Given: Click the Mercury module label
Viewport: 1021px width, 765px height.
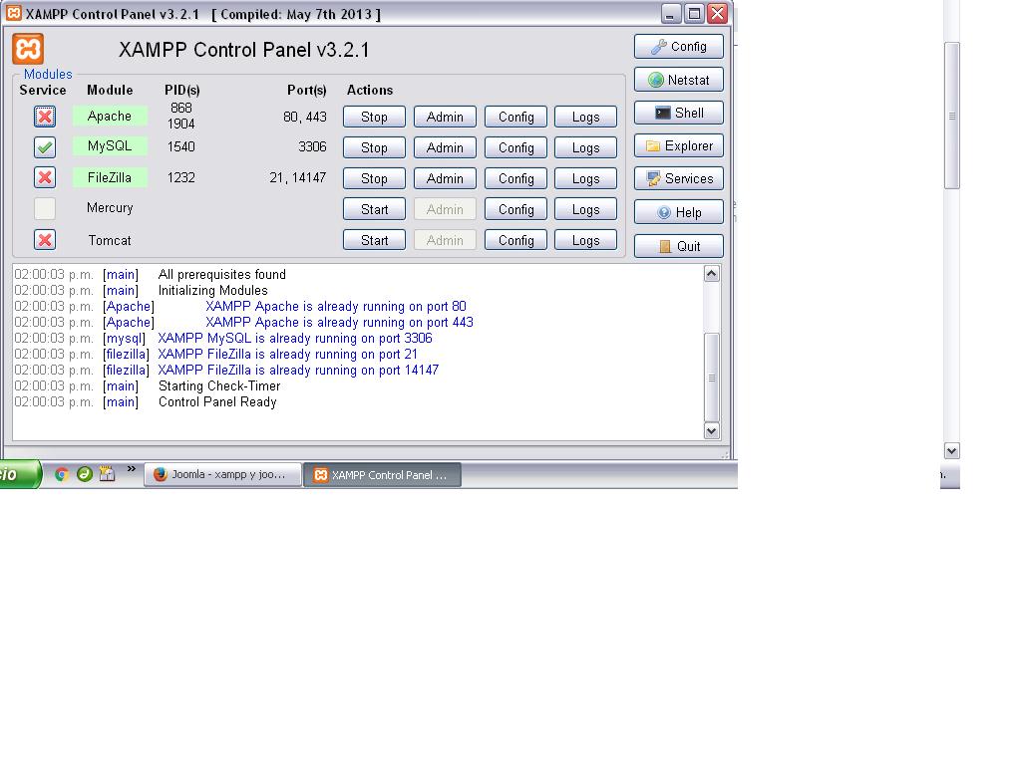Looking at the screenshot, I should [110, 207].
